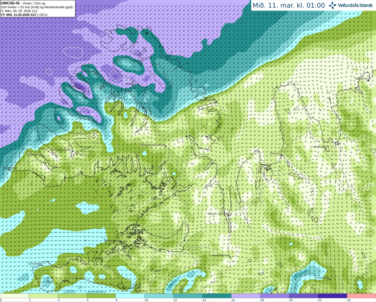
Task: Click the Bolungarvík station label
Action: click(88, 72)
